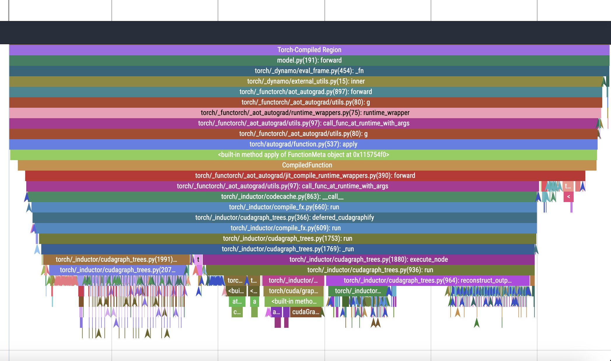The image size is (611, 361).
Task: Select aot_autograd.py(897): forward bar
Action: pyautogui.click(x=305, y=92)
